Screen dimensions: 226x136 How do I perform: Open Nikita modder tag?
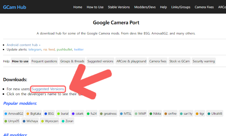(155, 114)
